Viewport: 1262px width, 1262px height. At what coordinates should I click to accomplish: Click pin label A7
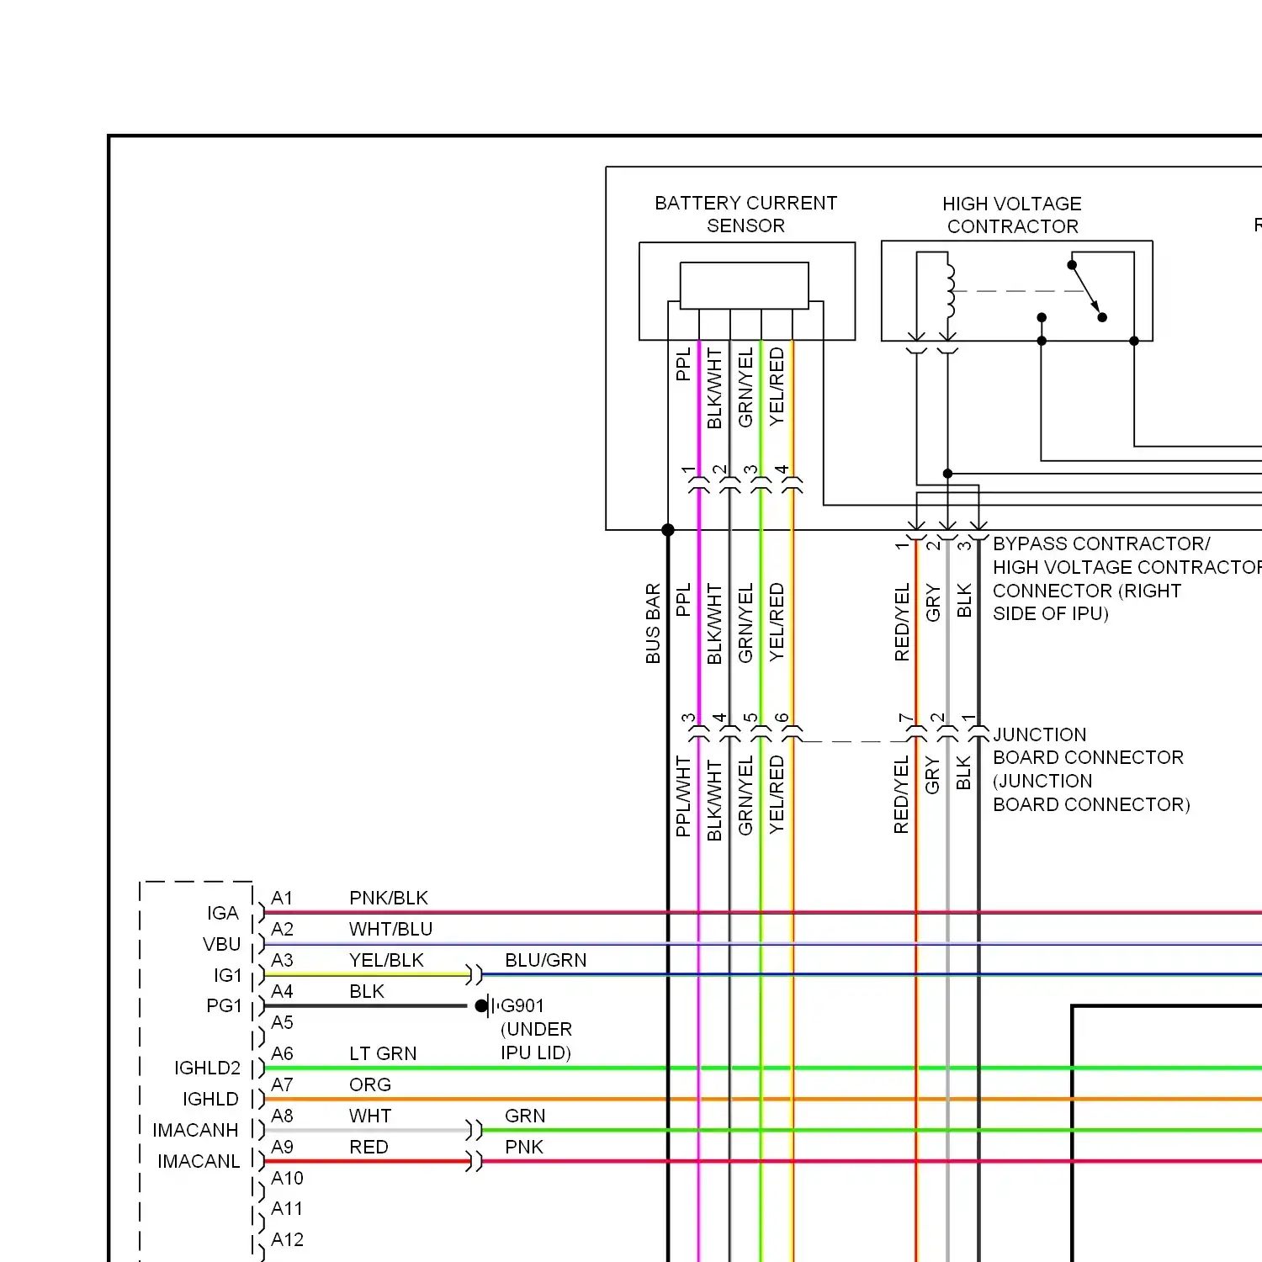pyautogui.click(x=282, y=1084)
